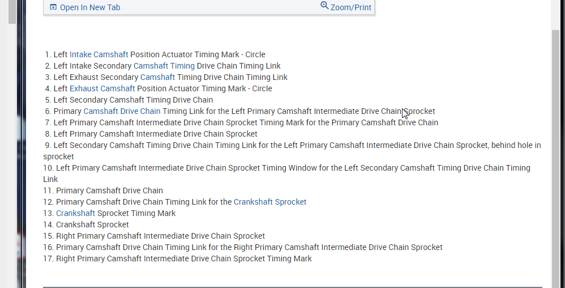Click the Crankshaft link in item 13

coord(75,213)
